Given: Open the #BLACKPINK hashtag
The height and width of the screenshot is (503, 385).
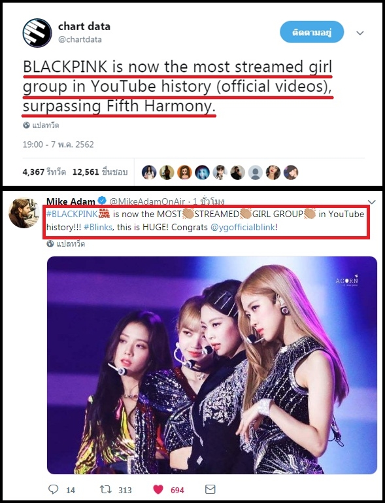Looking at the screenshot, I should point(72,214).
